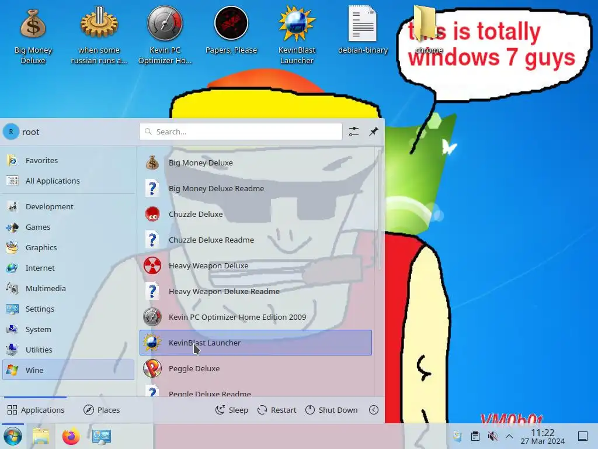This screenshot has width=598, height=449.
Task: Expand more session options arrow
Action: coord(374,410)
